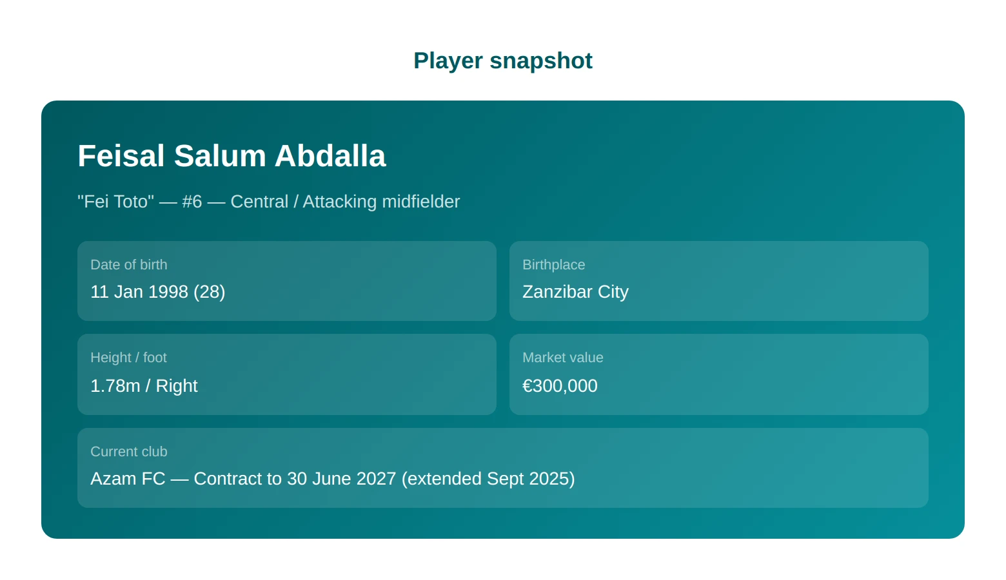Select the Zanzibar City text
The image size is (1006, 580).
pyautogui.click(x=575, y=292)
